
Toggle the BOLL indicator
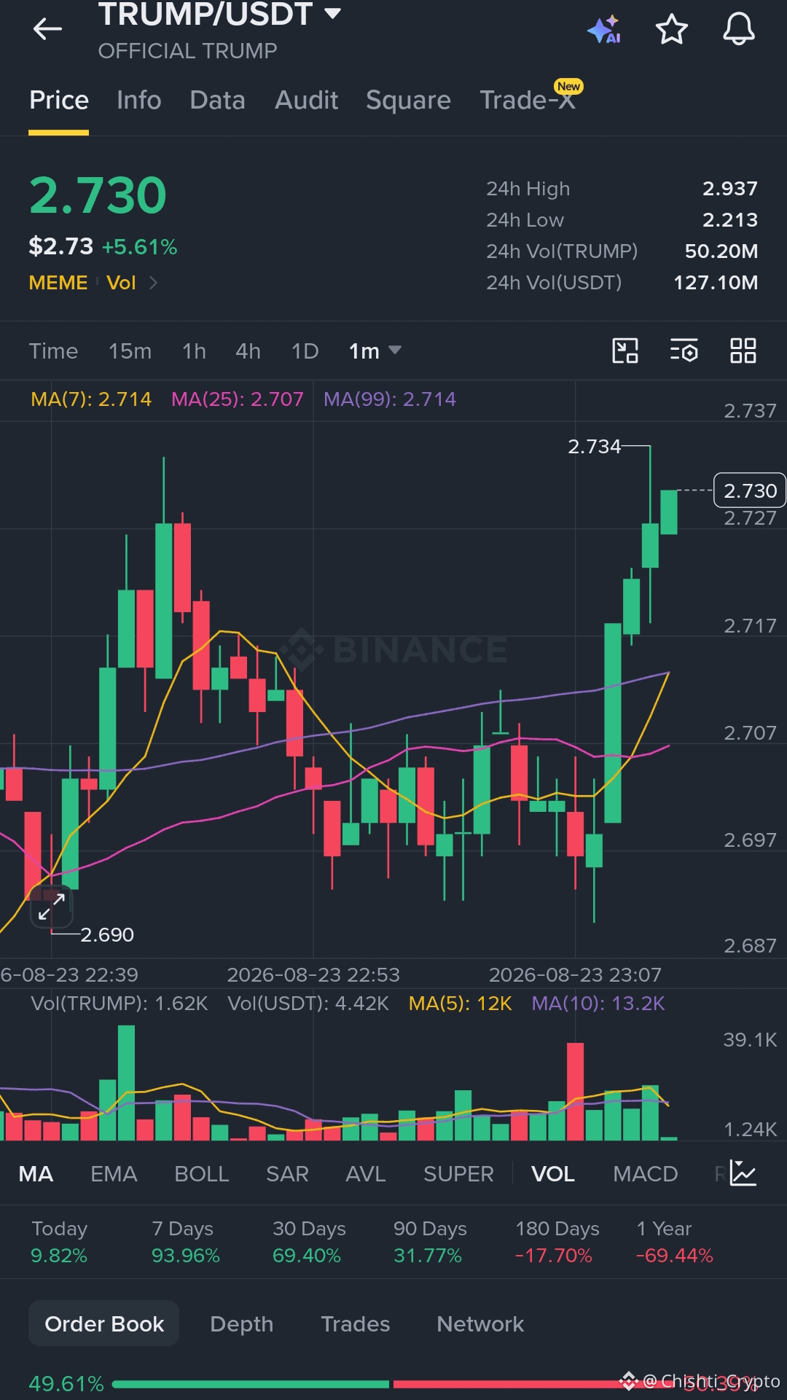click(x=202, y=1173)
